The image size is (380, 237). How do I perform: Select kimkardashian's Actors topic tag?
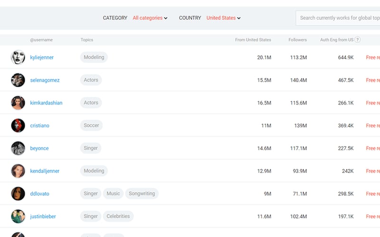point(91,102)
